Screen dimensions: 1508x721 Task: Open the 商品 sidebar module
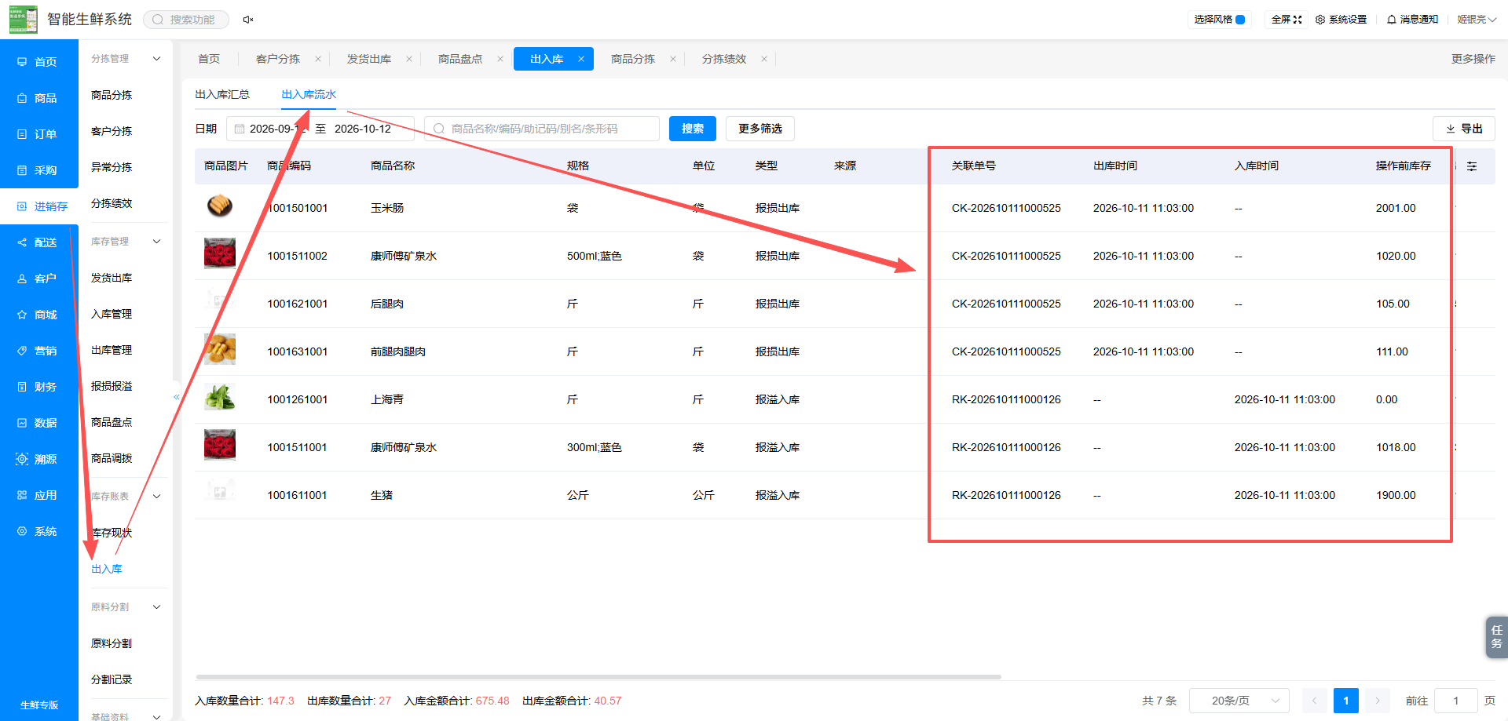coord(39,98)
